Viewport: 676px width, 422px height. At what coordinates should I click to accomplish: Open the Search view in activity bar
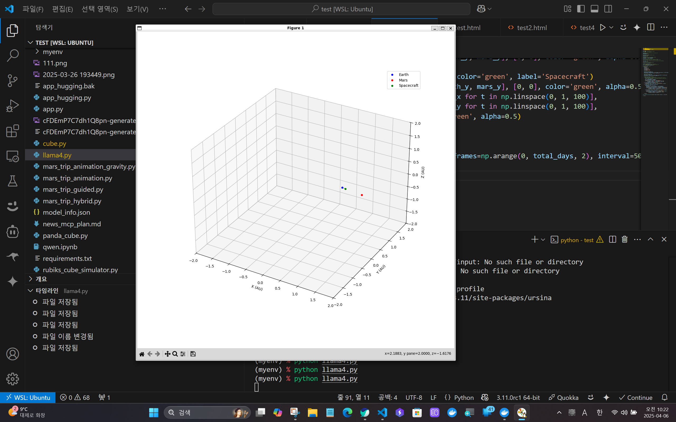12,56
